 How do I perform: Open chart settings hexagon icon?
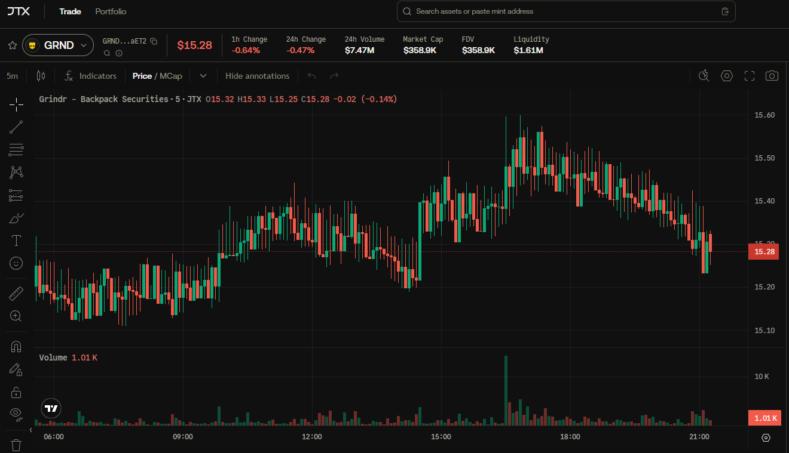pos(727,76)
